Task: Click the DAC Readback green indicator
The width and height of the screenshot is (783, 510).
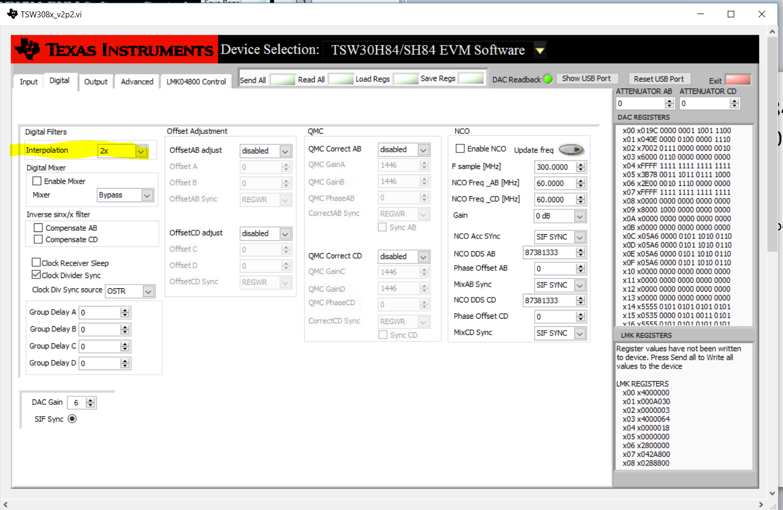Action: 548,79
